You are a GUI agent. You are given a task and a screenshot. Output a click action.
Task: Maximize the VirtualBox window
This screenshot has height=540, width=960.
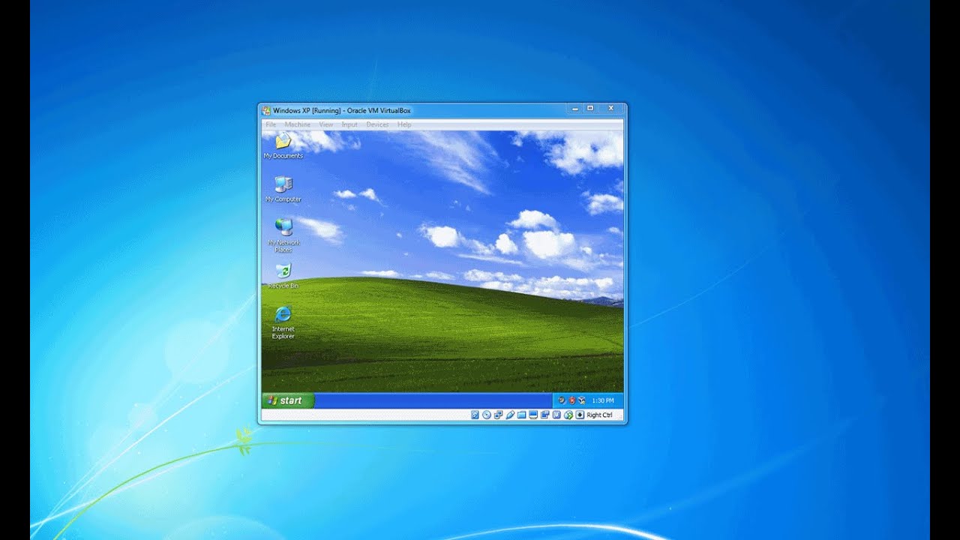(x=590, y=109)
